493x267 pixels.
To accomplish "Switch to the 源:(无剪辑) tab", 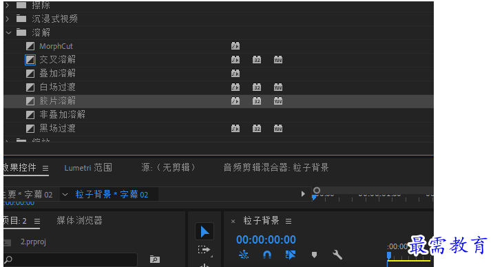I will [x=168, y=167].
